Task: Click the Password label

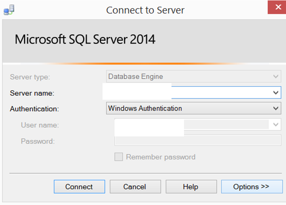Action: [x=38, y=141]
